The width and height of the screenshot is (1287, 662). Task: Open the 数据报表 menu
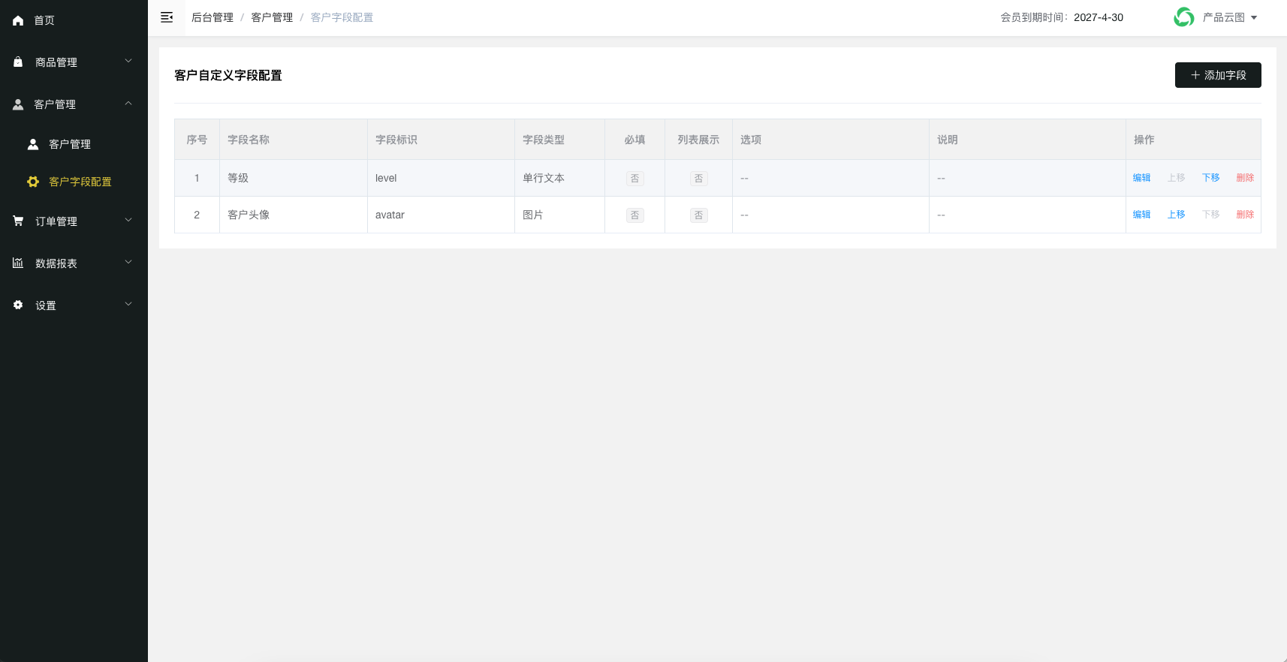click(x=74, y=263)
